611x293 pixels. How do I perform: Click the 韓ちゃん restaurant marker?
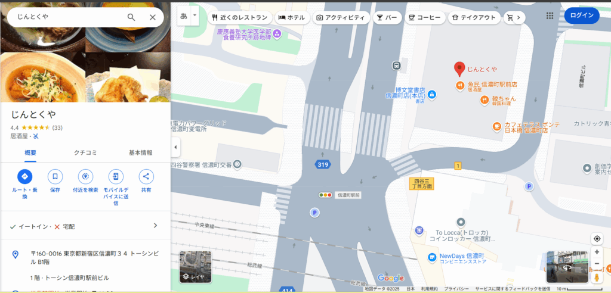(485, 100)
